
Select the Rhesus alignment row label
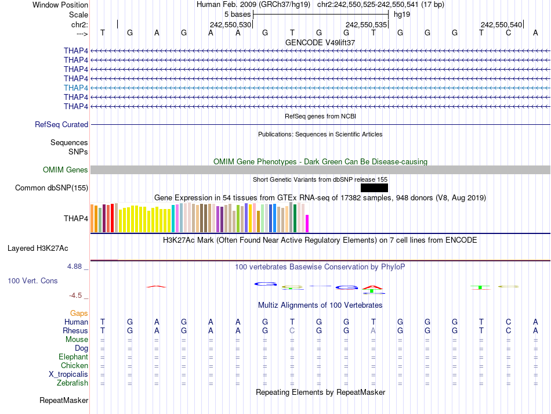[x=75, y=330]
